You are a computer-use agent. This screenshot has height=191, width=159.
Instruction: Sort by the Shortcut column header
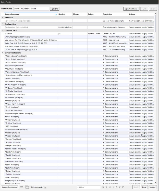coord(65,14)
